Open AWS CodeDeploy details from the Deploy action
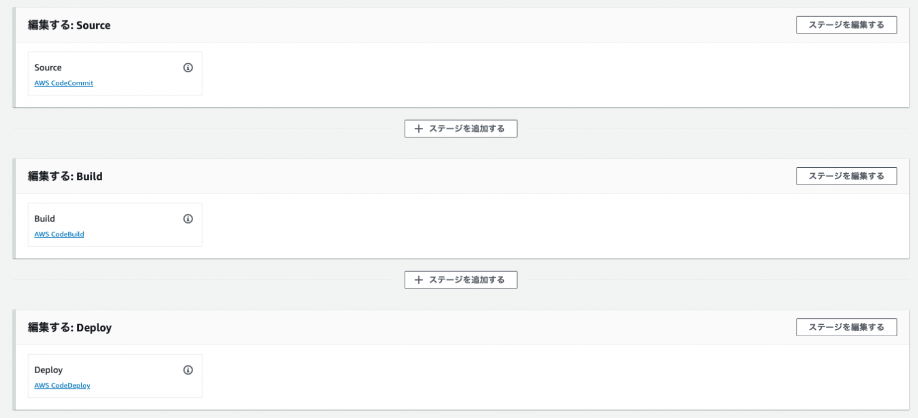 click(x=62, y=385)
